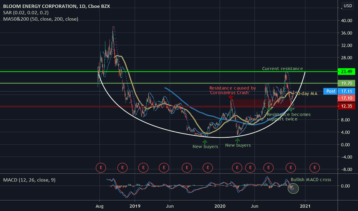
Task: Click the last earnings E marker after 2021
Action: 314,168
